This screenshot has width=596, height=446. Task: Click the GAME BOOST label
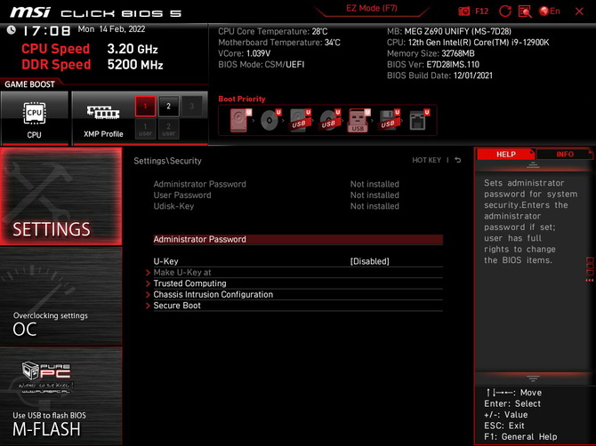click(x=29, y=84)
